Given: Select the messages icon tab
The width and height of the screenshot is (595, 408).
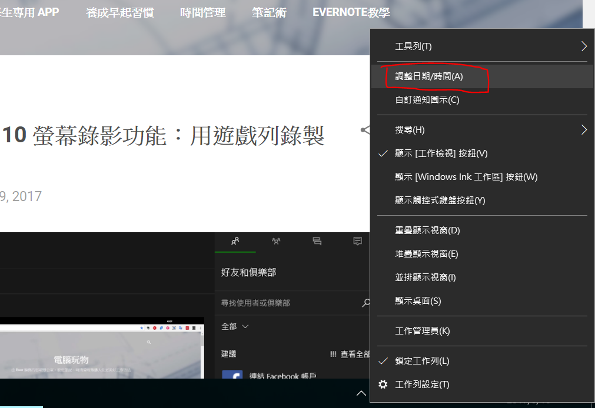Looking at the screenshot, I should (x=317, y=241).
